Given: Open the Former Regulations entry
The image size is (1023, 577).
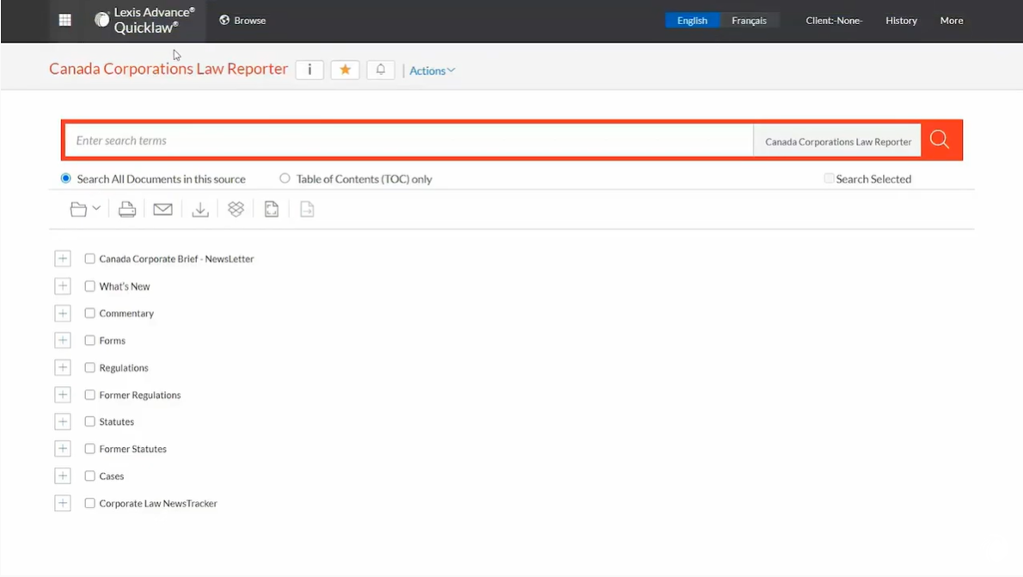Looking at the screenshot, I should pyautogui.click(x=139, y=395).
